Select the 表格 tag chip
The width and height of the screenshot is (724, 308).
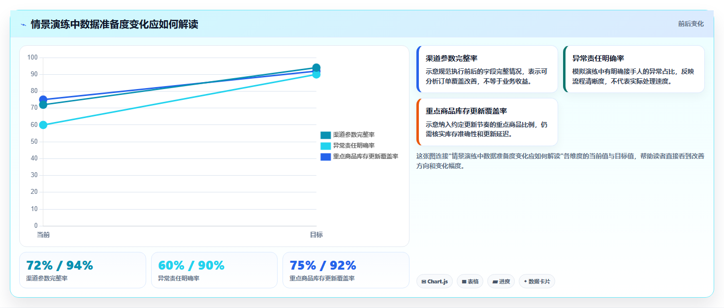(470, 281)
